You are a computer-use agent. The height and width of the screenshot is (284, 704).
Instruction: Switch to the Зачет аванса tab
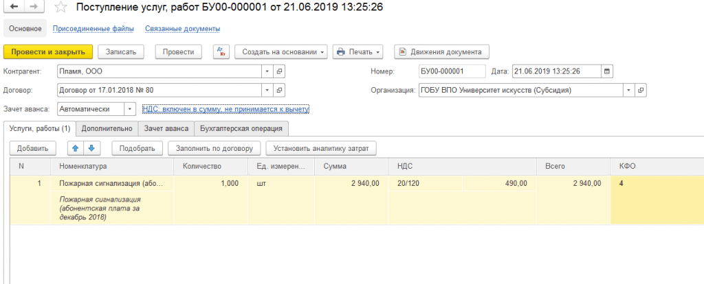(166, 128)
